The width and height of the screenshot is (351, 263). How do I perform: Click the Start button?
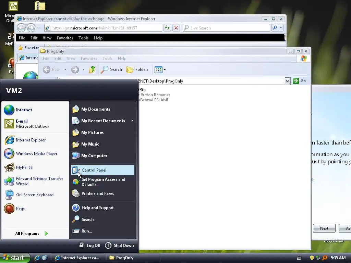point(14,258)
